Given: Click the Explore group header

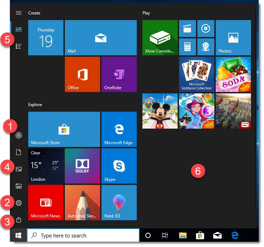Looking at the screenshot, I should click(x=35, y=105).
